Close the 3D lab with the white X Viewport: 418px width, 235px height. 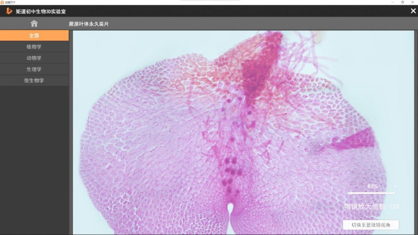[413, 11]
